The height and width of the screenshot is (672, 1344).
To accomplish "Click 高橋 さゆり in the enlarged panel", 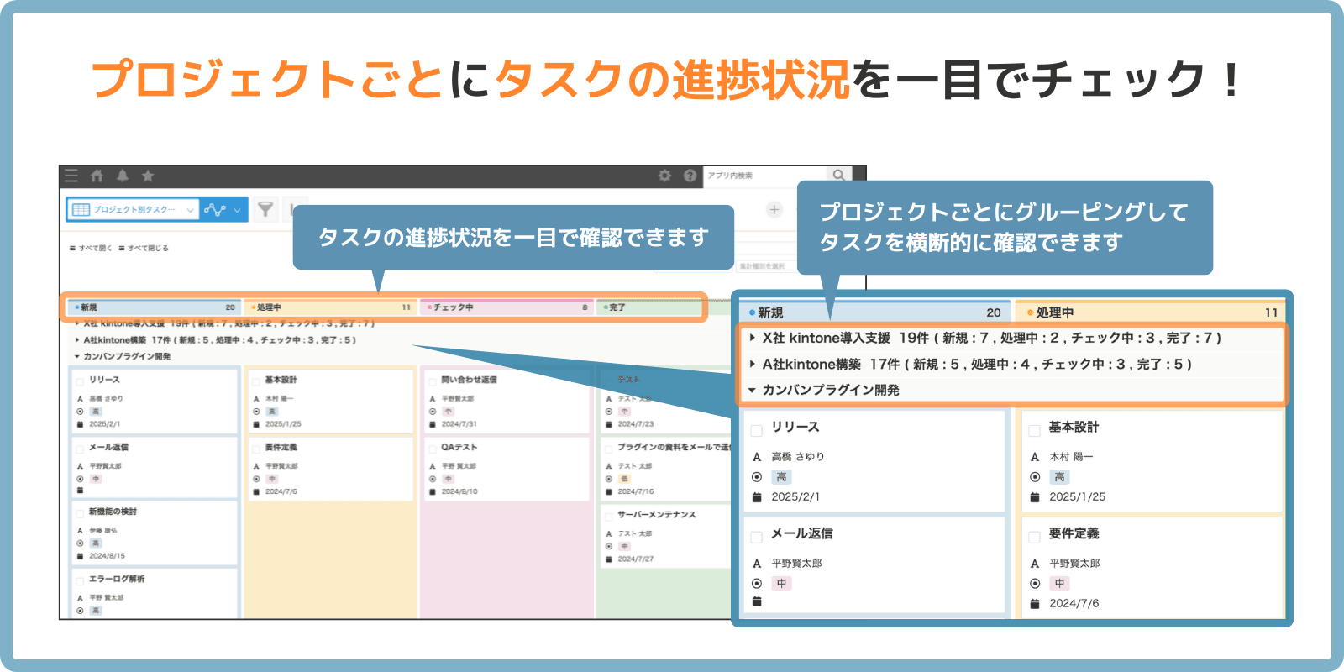I will coord(798,457).
